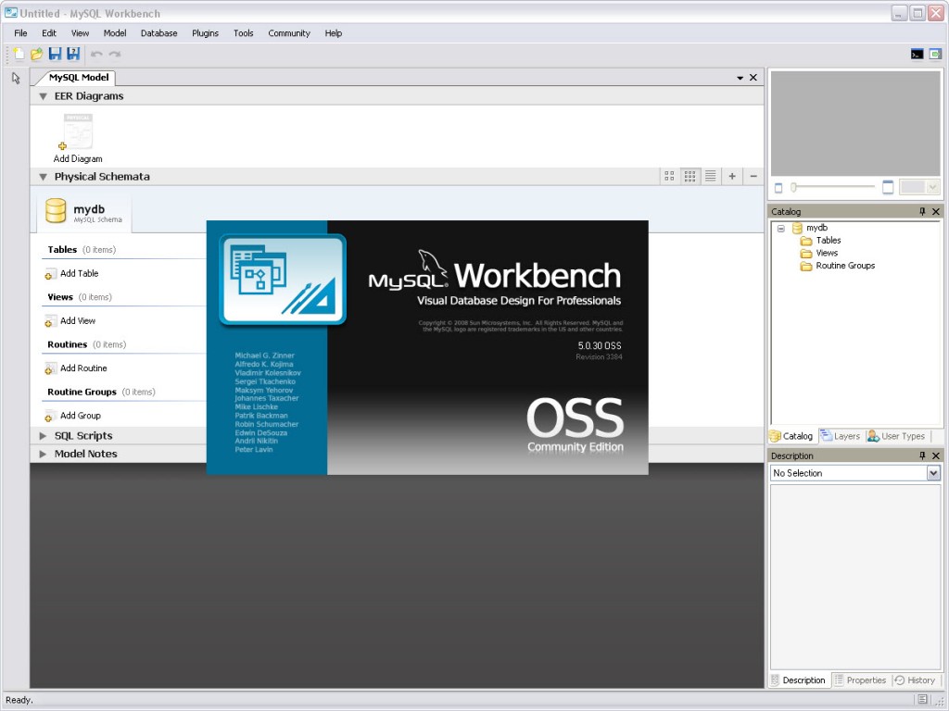
Task: Collapse the EER Diagrams section
Action: pyautogui.click(x=43, y=96)
